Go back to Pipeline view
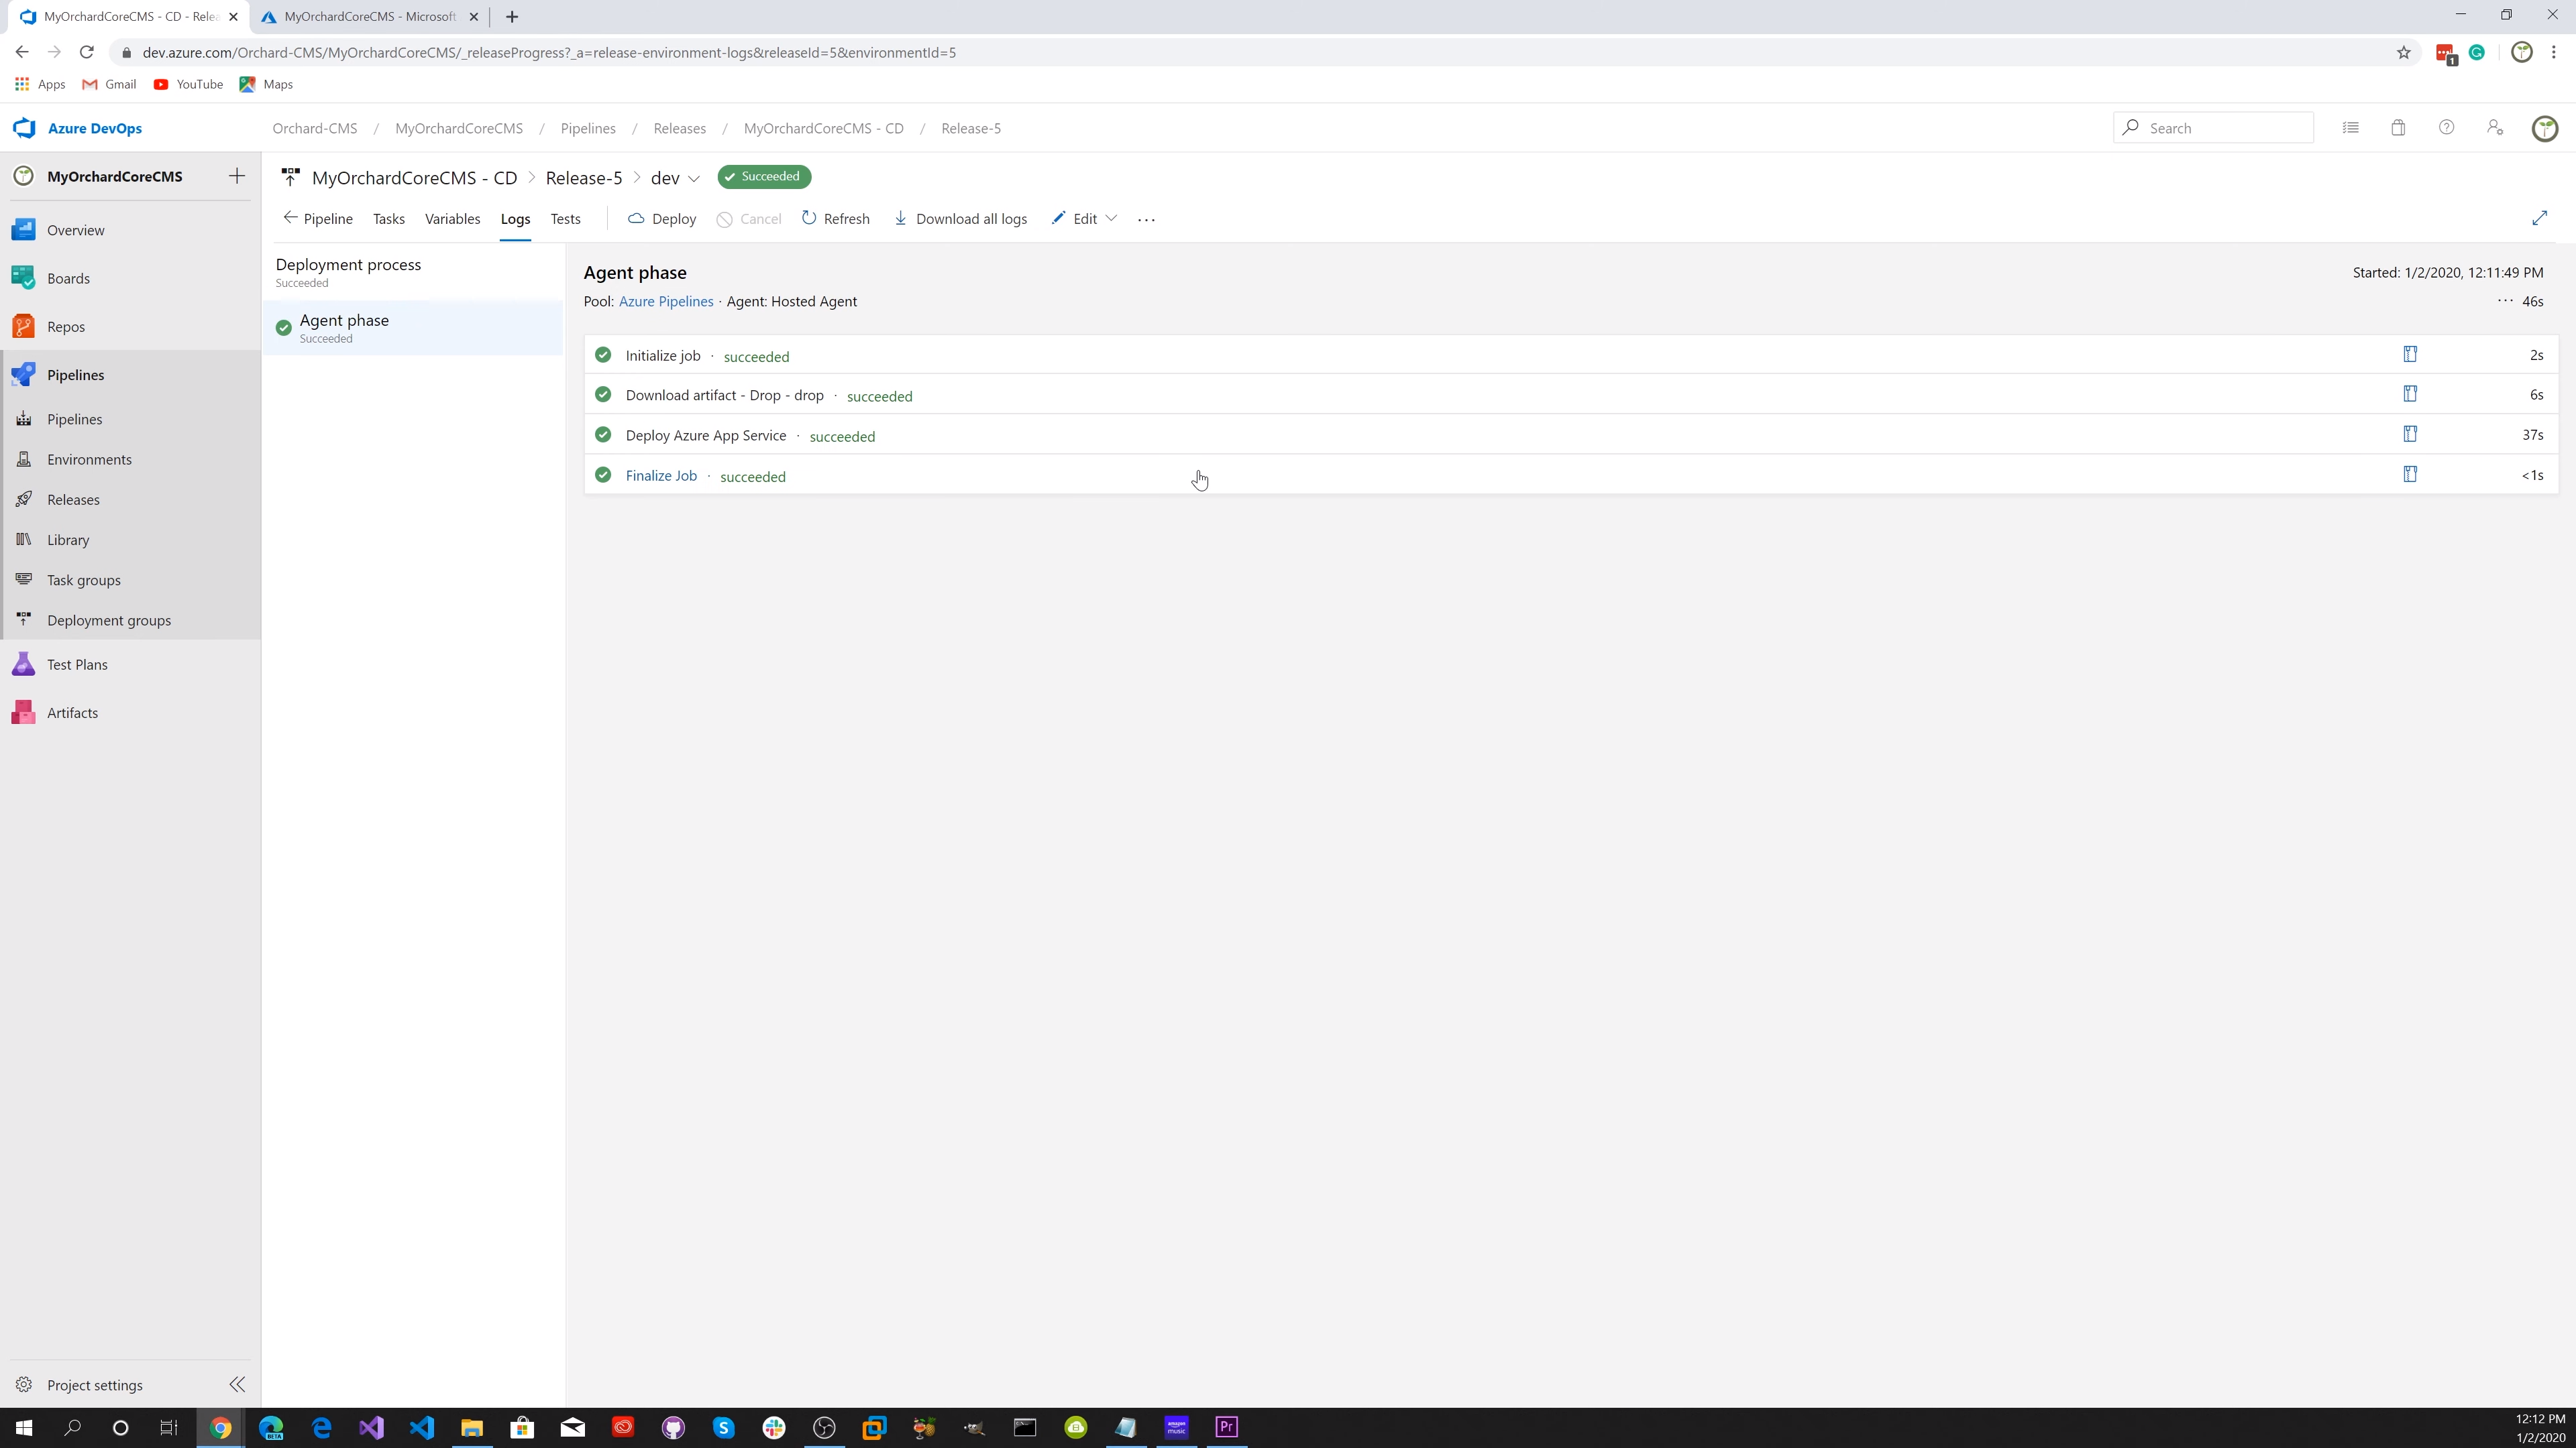This screenshot has height=1448, width=2576. click(x=317, y=219)
